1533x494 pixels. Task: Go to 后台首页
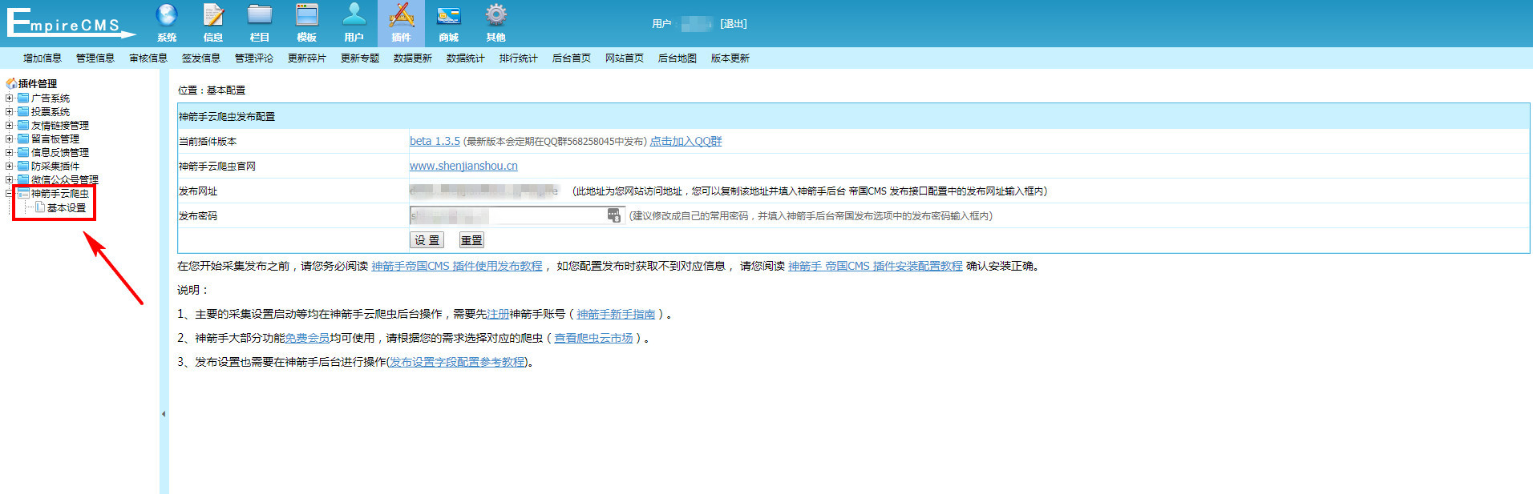tap(572, 58)
